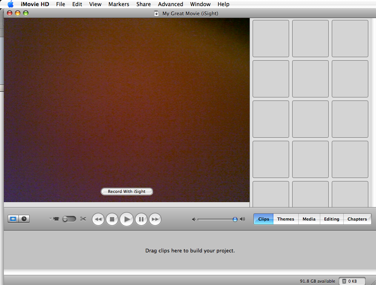Click the volume slider knob
Image resolution: width=376 pixels, height=285 pixels.
(x=235, y=219)
